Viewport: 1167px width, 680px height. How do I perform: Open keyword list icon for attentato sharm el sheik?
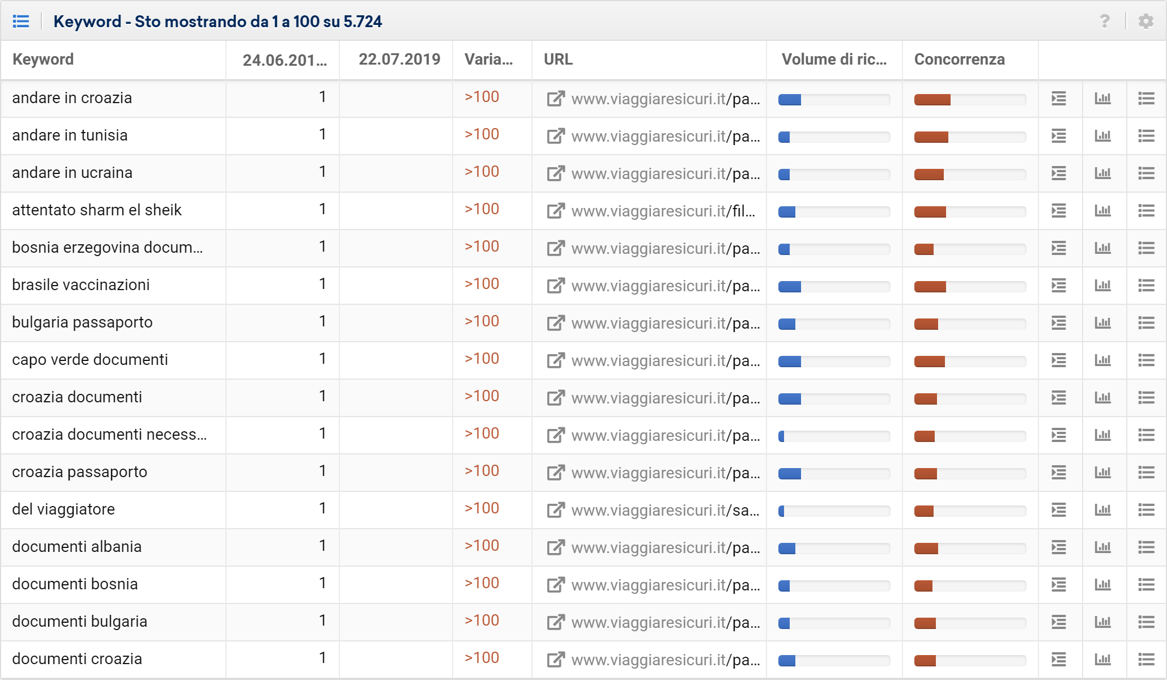(x=1146, y=211)
